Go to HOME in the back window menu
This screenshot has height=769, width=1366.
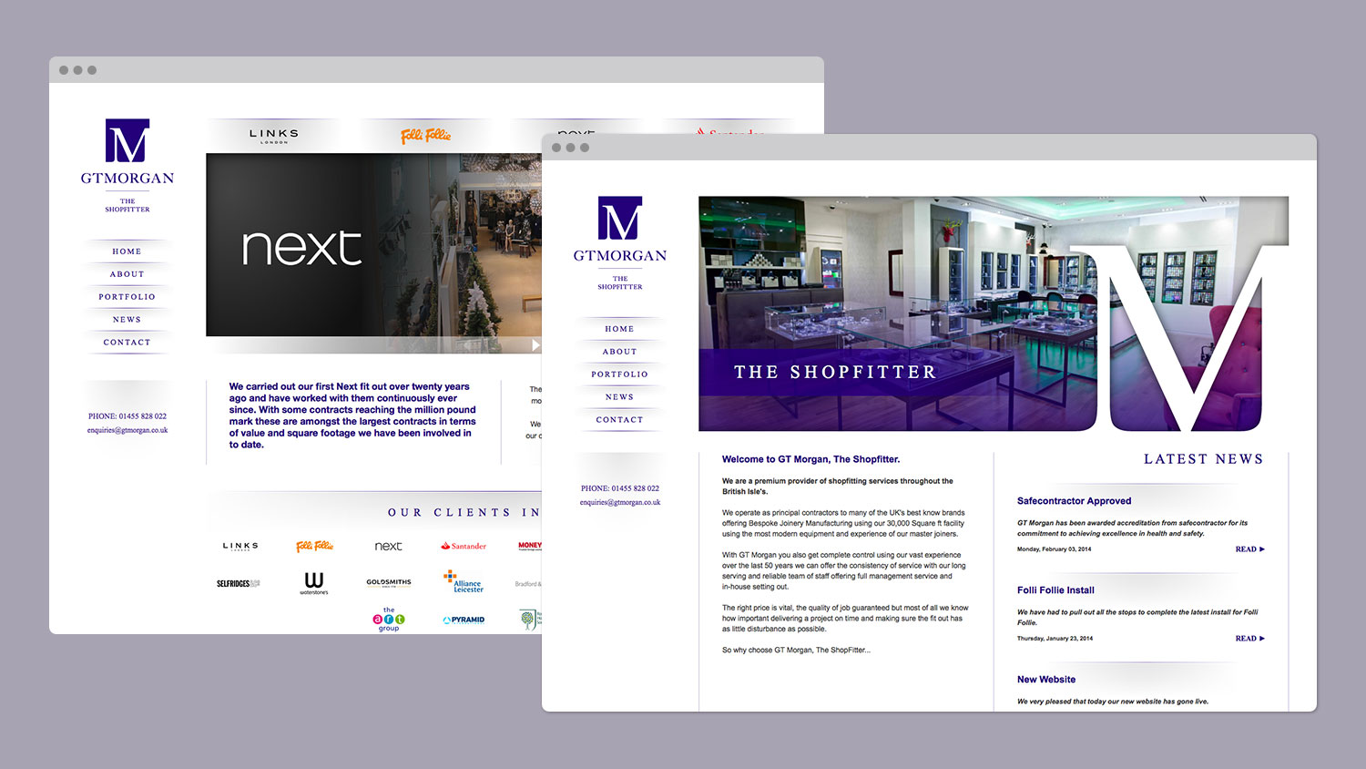point(127,251)
